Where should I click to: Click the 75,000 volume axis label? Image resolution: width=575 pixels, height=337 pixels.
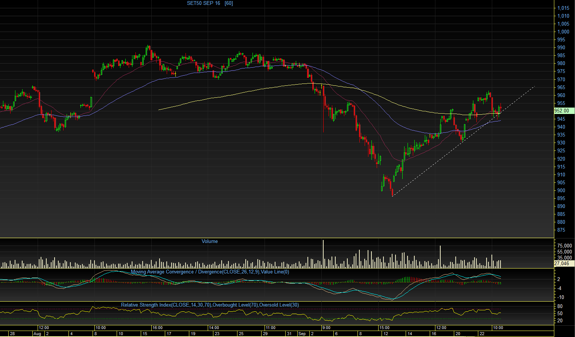tap(565, 246)
